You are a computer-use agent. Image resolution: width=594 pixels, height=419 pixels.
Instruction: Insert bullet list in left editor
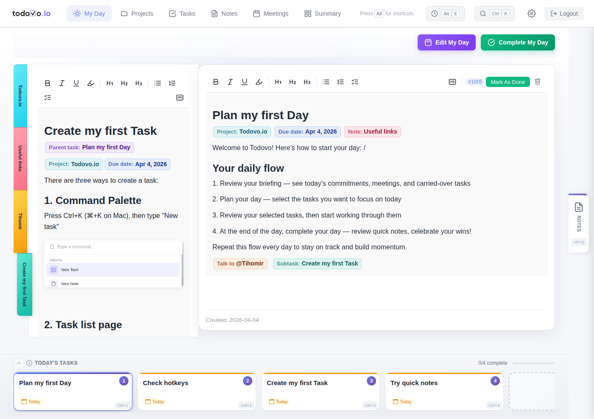(158, 83)
